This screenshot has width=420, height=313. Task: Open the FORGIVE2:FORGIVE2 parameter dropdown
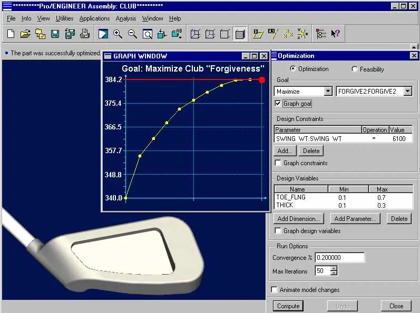point(407,92)
